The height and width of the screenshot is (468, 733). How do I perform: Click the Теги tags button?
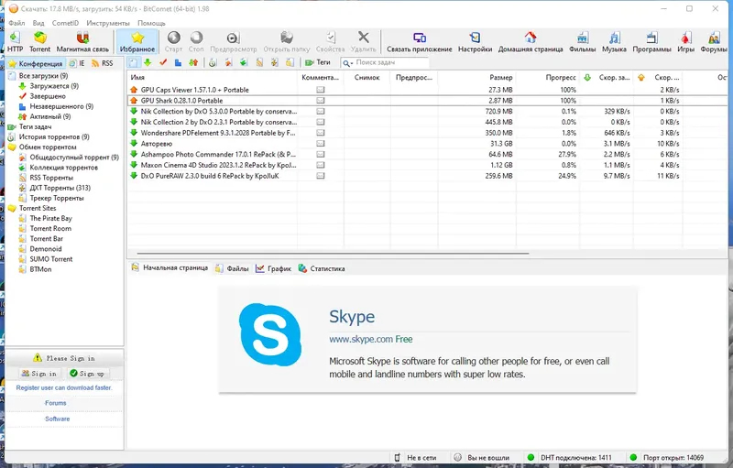(318, 62)
